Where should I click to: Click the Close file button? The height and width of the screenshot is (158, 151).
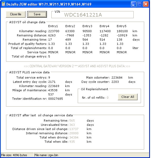click(x=16, y=14)
